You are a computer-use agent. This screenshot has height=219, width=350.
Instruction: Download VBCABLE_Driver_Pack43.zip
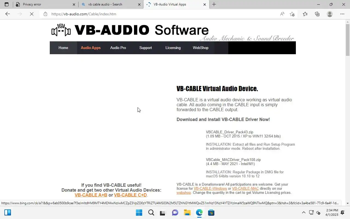pos(229,132)
